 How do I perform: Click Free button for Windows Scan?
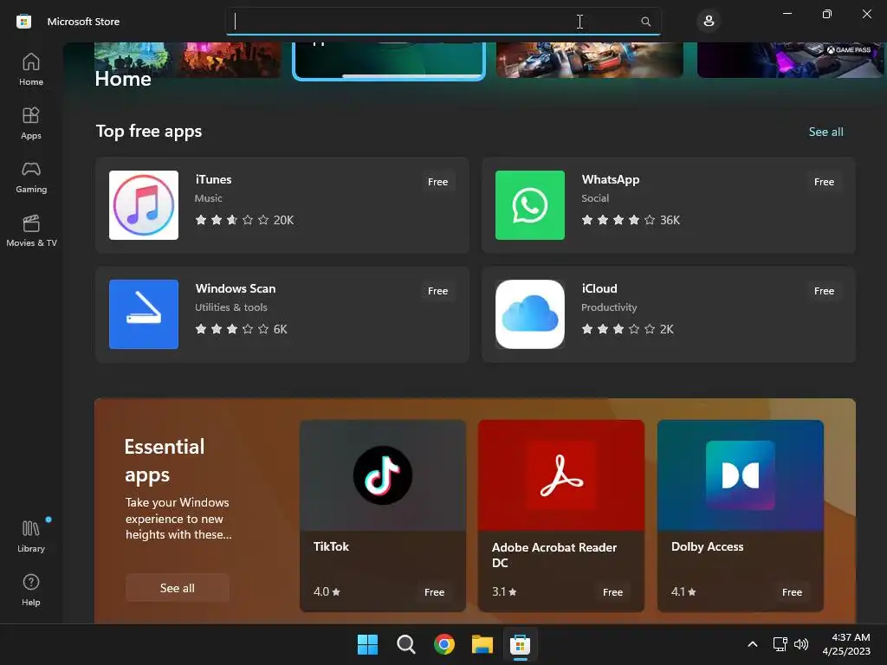point(437,291)
